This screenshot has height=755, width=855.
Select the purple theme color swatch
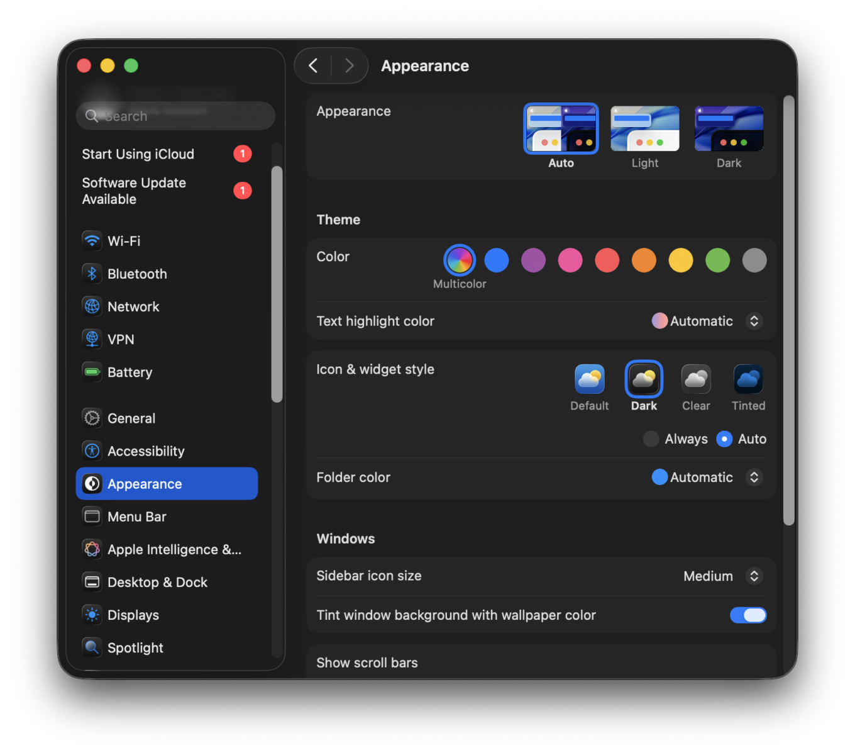coord(533,260)
